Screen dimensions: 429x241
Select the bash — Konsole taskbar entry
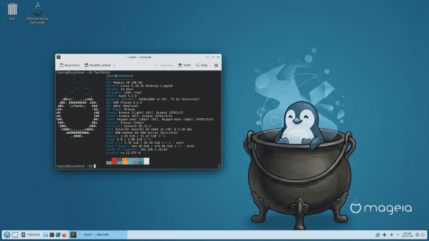pos(98,235)
